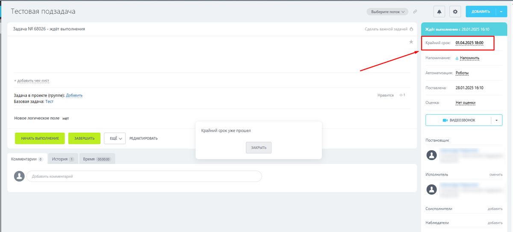Open the Роботы automation link

(x=462, y=73)
